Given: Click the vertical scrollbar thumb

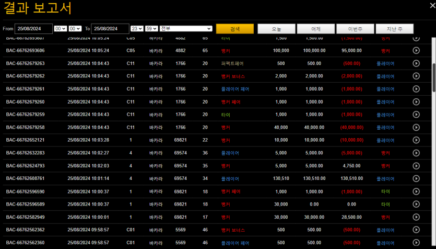Looking at the screenshot, I should (x=433, y=77).
